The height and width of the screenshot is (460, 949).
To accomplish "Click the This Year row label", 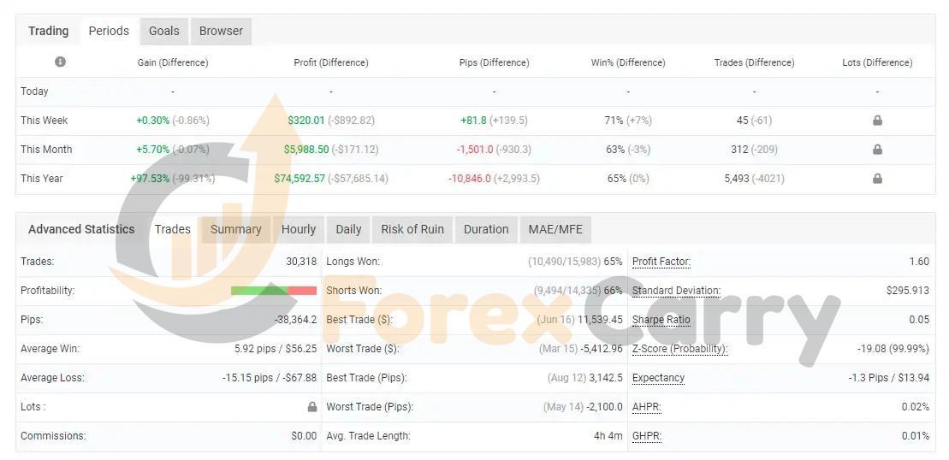I will 42,179.
